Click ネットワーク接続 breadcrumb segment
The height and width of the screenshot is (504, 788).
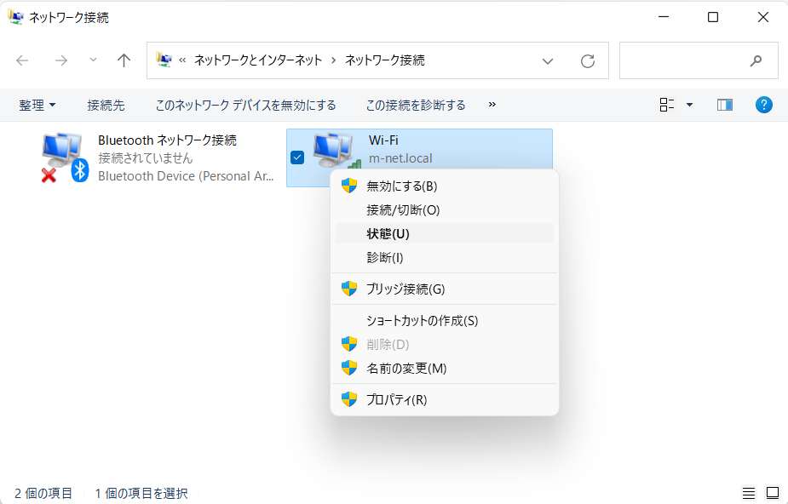pyautogui.click(x=384, y=60)
